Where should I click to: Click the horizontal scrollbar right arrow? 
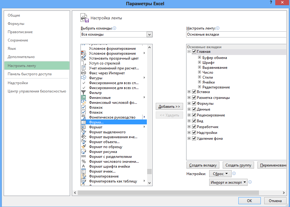[284, 193]
